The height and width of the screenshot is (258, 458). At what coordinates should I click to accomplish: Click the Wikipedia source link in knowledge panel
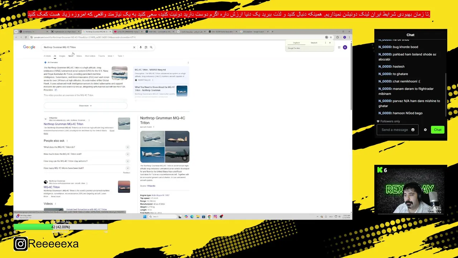151,186
